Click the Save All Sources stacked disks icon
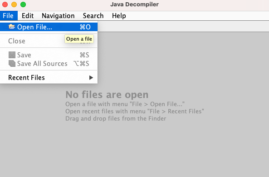Viewport: 269px width, 177px height. click(12, 64)
